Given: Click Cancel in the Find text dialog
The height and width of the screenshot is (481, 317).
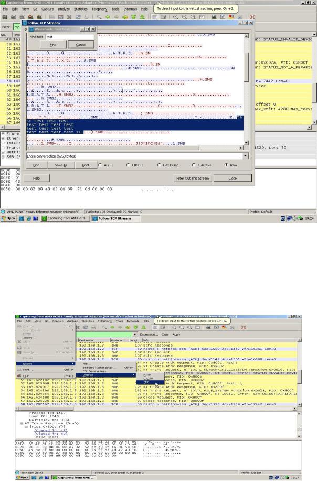Looking at the screenshot, I should [x=81, y=45].
